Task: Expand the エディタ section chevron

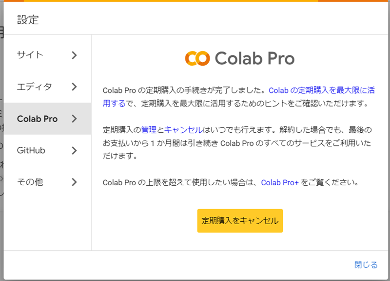Action: [74, 87]
